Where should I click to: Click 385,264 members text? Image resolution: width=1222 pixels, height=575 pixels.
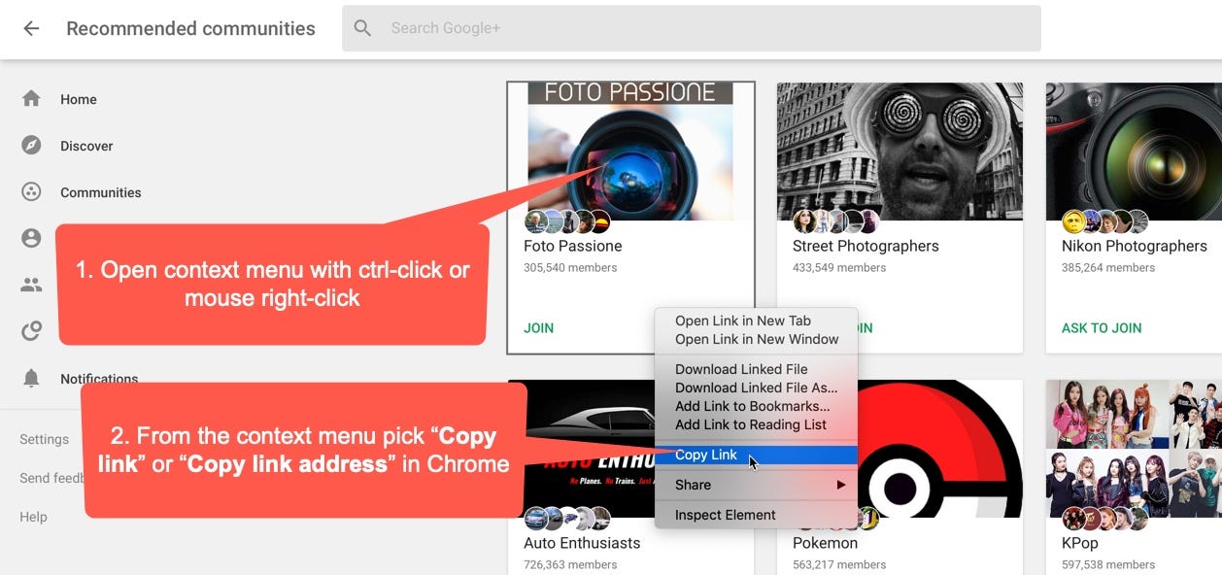[1108, 267]
